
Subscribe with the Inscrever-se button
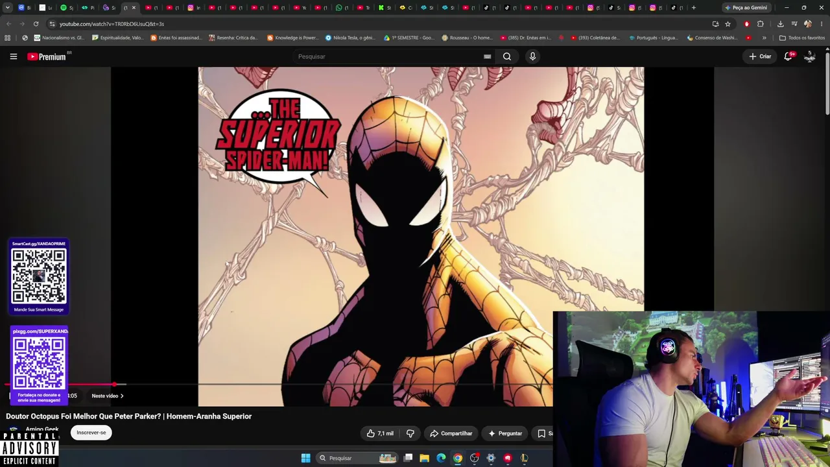click(91, 433)
